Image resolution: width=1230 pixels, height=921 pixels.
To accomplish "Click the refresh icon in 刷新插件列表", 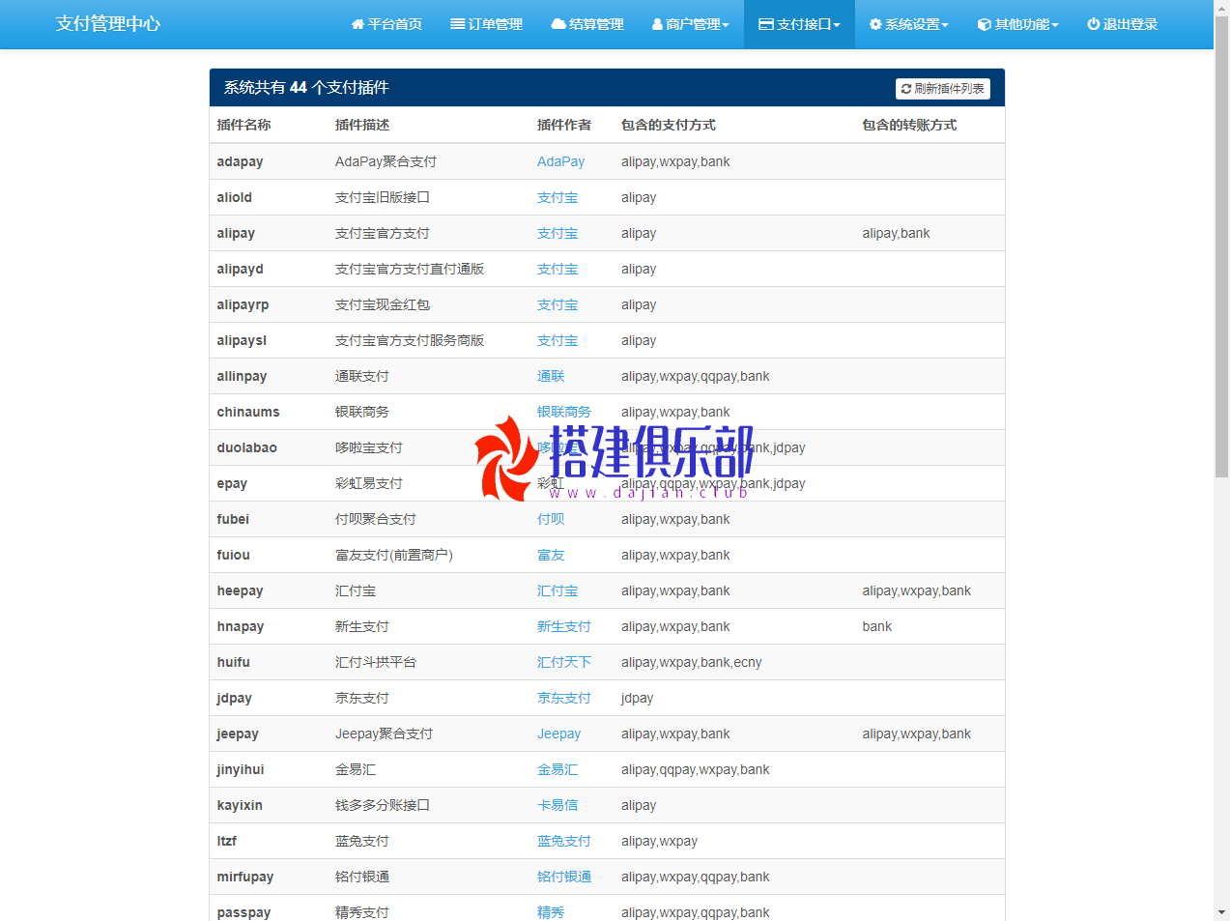I will 906,89.
